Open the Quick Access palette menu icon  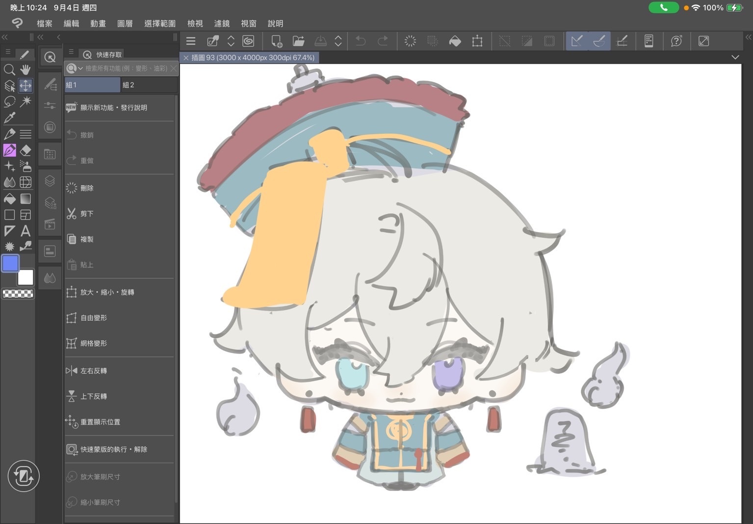point(71,52)
